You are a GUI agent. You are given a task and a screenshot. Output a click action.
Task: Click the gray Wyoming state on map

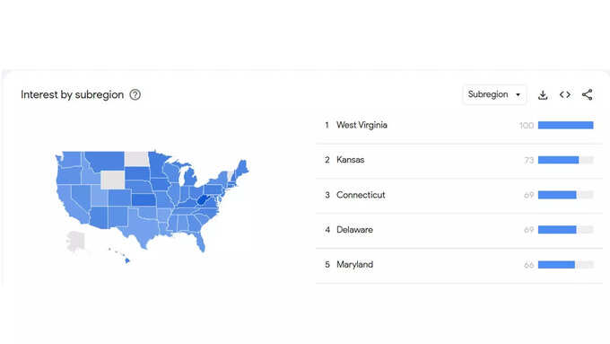click(112, 180)
